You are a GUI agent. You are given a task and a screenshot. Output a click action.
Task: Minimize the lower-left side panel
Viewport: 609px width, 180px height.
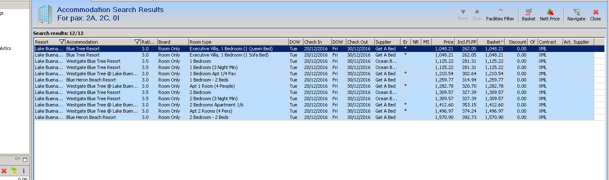click(17, 159)
